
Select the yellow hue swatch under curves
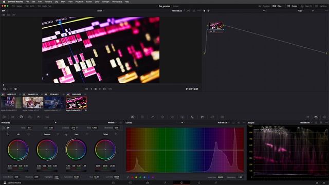coord(136,177)
